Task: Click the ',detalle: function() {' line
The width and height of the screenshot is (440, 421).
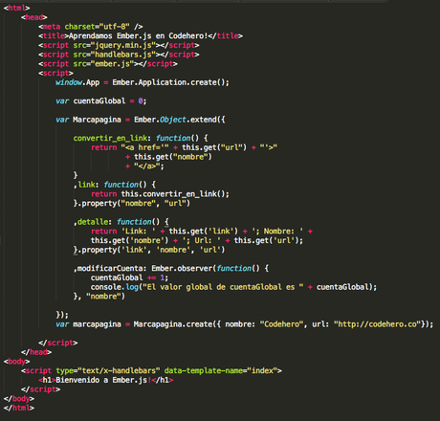Action: click(121, 222)
